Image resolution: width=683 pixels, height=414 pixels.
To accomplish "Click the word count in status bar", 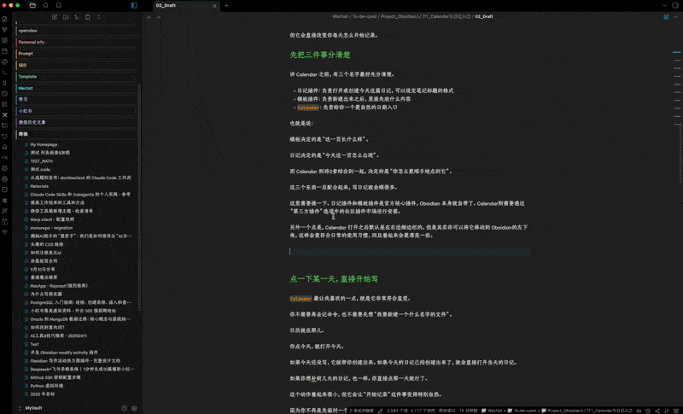I will click(x=397, y=411).
